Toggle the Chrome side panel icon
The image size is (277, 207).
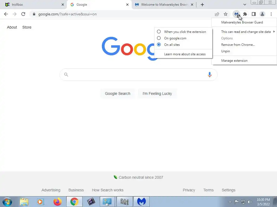click(x=254, y=14)
